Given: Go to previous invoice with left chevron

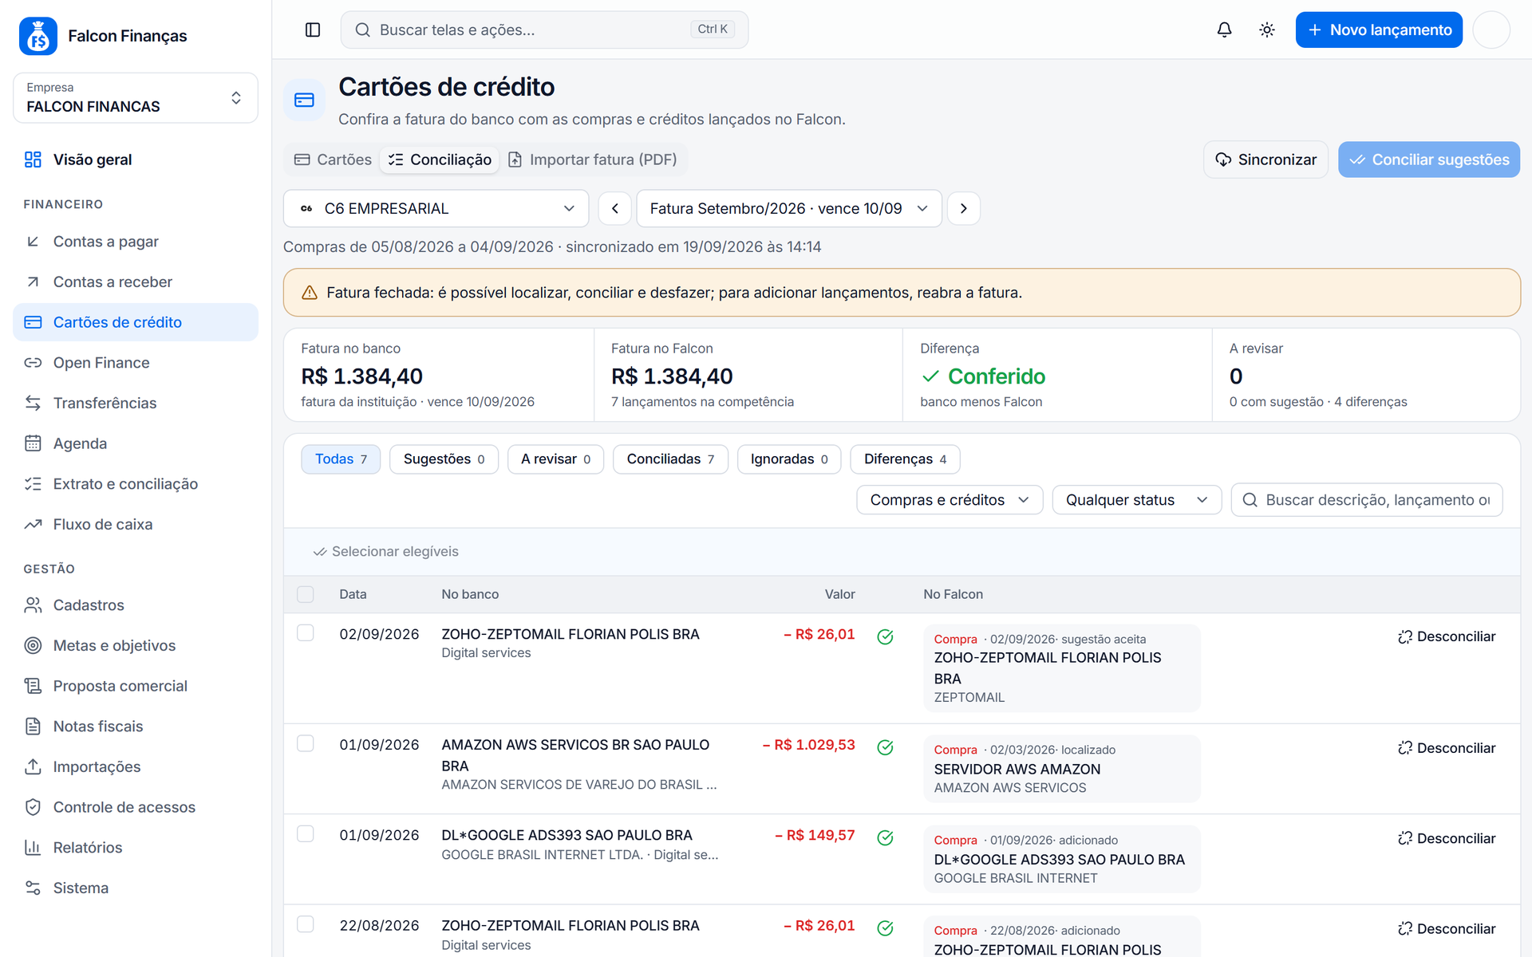Looking at the screenshot, I should click(x=615, y=208).
